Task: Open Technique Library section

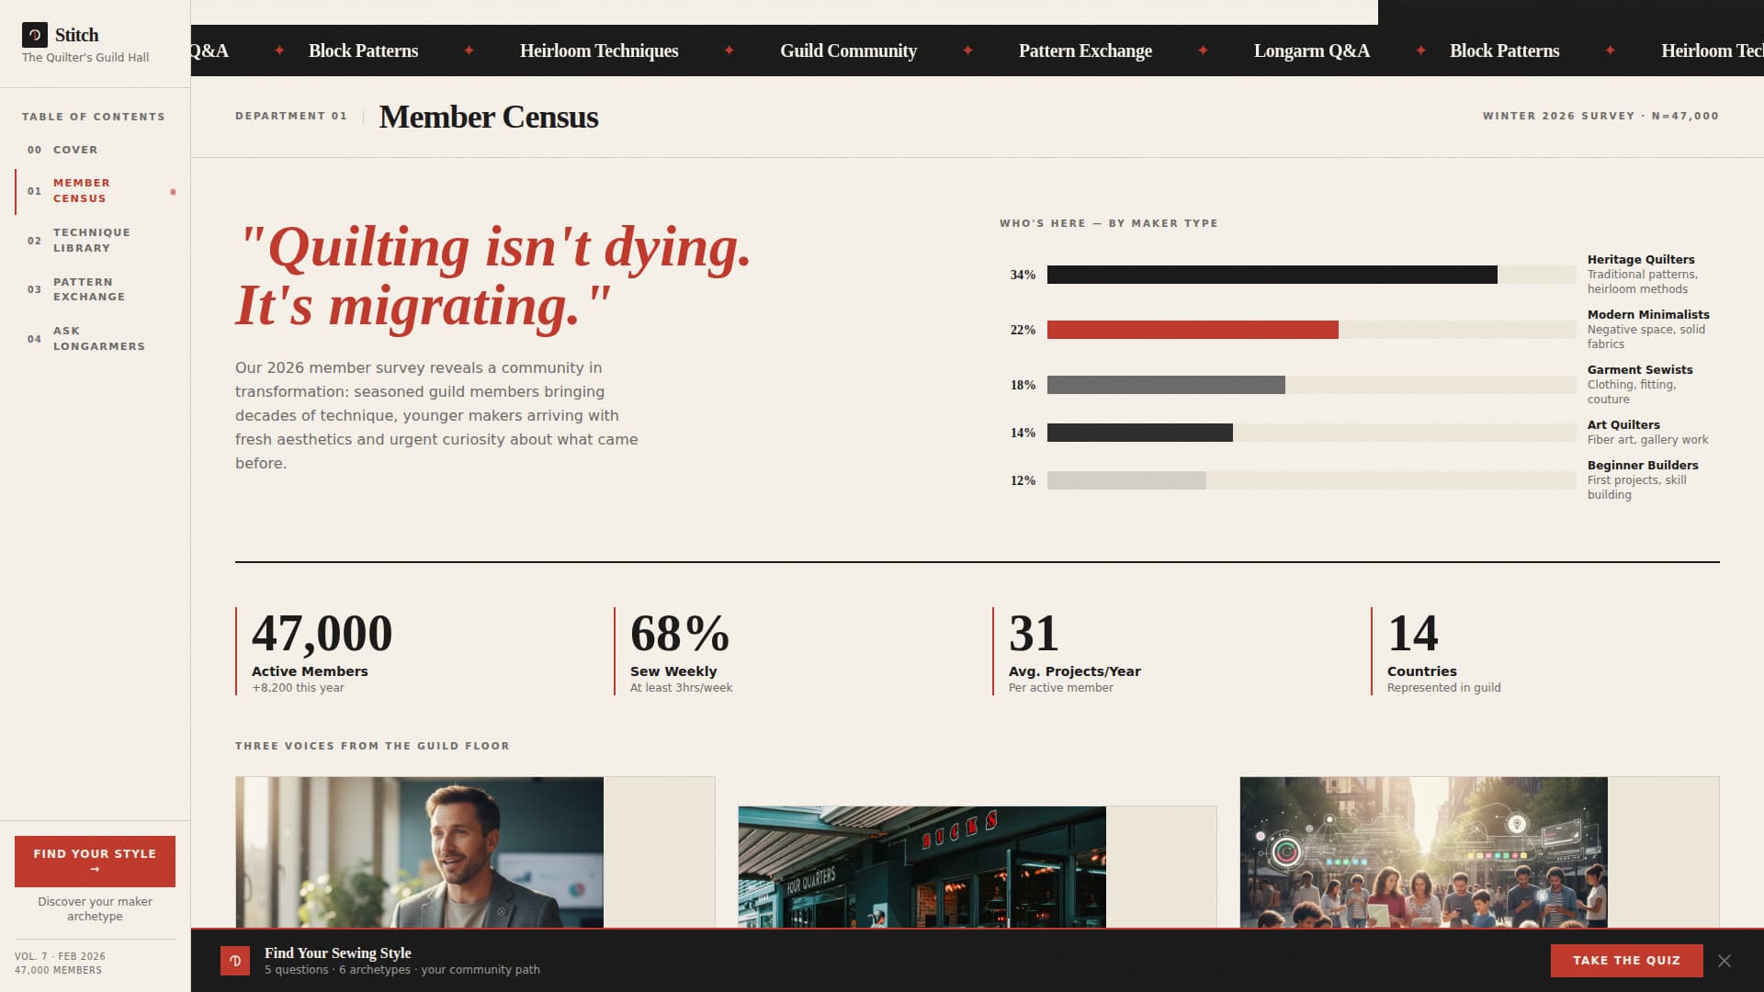Action: click(95, 241)
